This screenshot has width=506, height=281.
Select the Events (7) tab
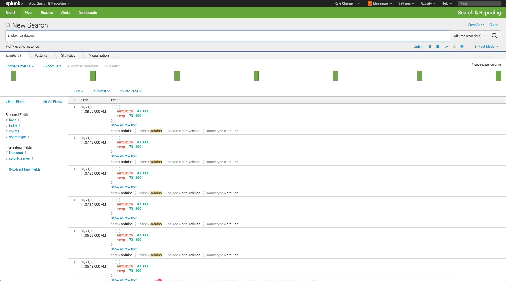(x=13, y=56)
